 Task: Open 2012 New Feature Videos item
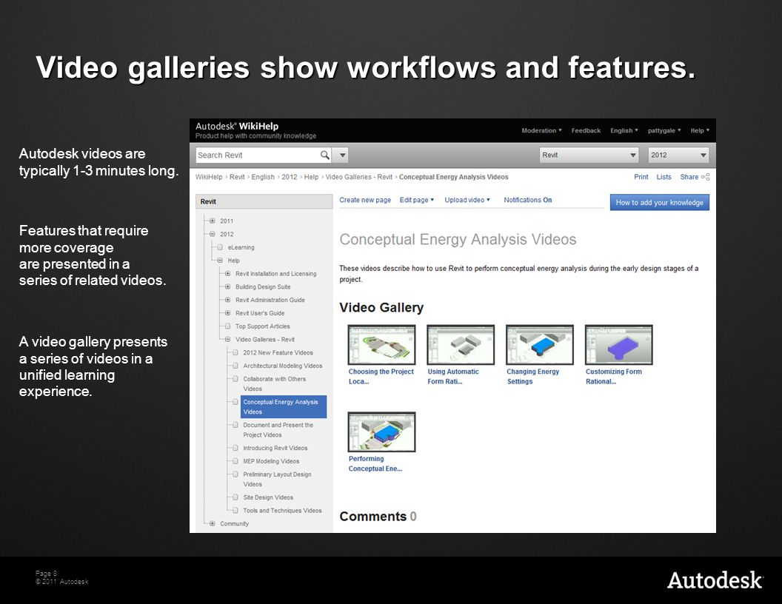(x=278, y=352)
